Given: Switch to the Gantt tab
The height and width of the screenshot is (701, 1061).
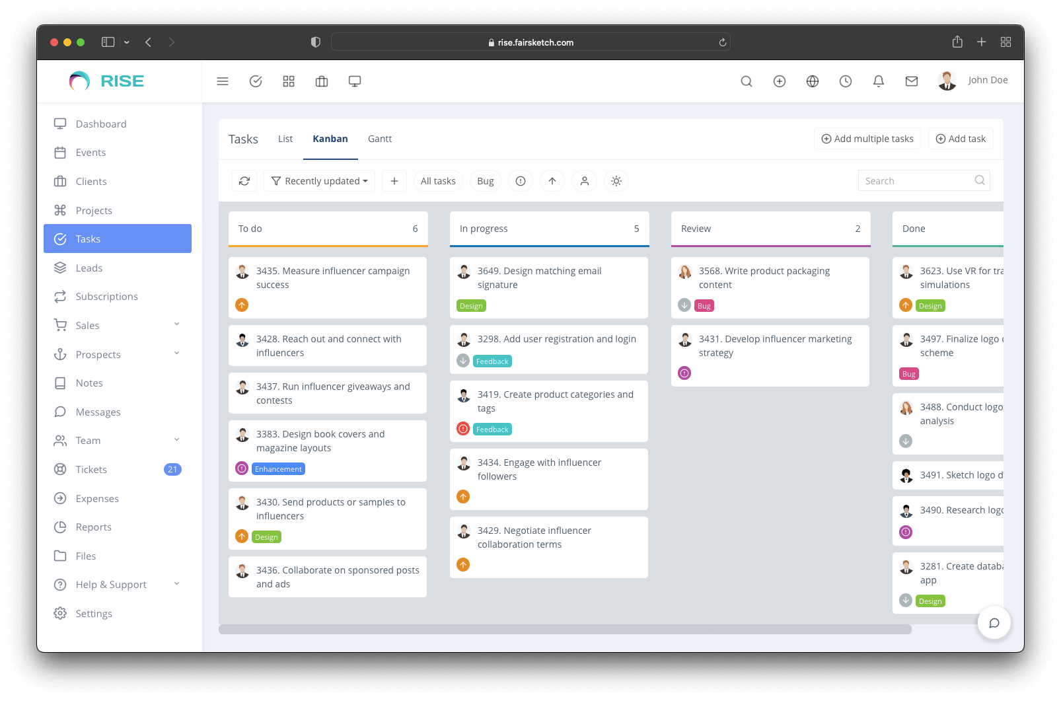Looking at the screenshot, I should coord(379,139).
